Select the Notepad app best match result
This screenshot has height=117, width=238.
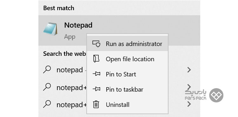tap(119, 30)
